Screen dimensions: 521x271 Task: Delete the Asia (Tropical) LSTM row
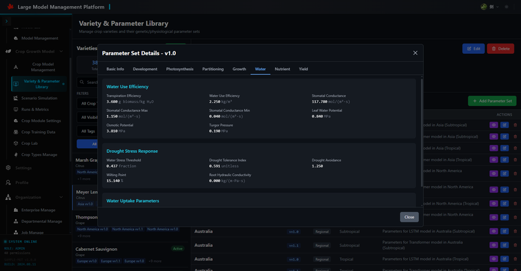click(x=515, y=148)
